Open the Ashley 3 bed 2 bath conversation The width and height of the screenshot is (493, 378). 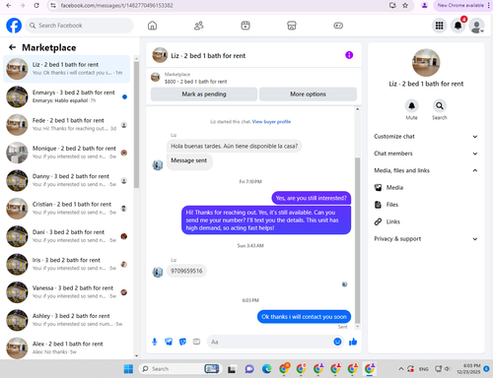(67, 320)
